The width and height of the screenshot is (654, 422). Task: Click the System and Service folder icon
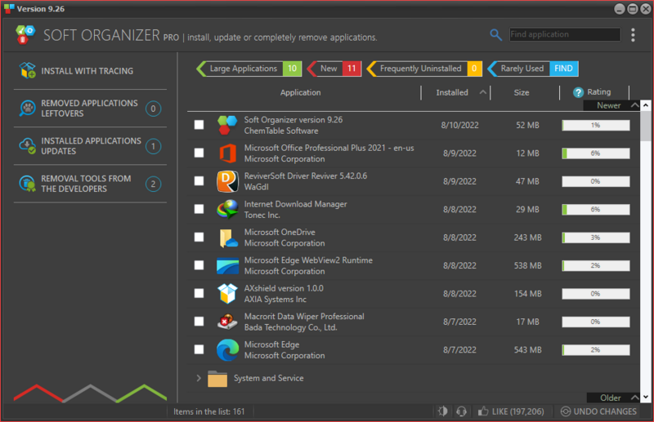coord(217,378)
